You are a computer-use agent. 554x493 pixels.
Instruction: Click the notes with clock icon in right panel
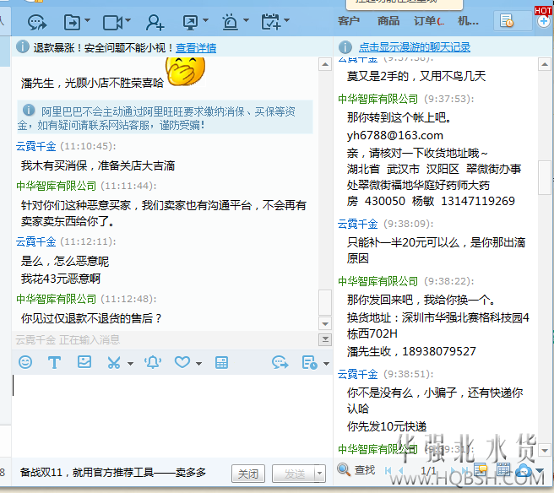(x=507, y=21)
